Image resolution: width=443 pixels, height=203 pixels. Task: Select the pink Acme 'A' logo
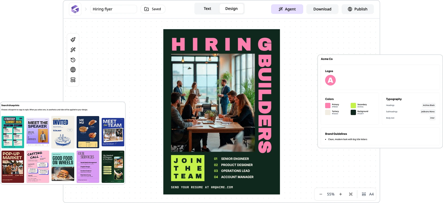(x=330, y=80)
